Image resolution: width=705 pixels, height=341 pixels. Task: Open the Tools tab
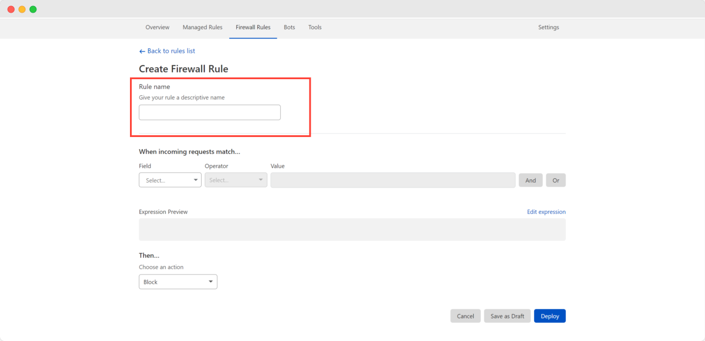tap(314, 27)
